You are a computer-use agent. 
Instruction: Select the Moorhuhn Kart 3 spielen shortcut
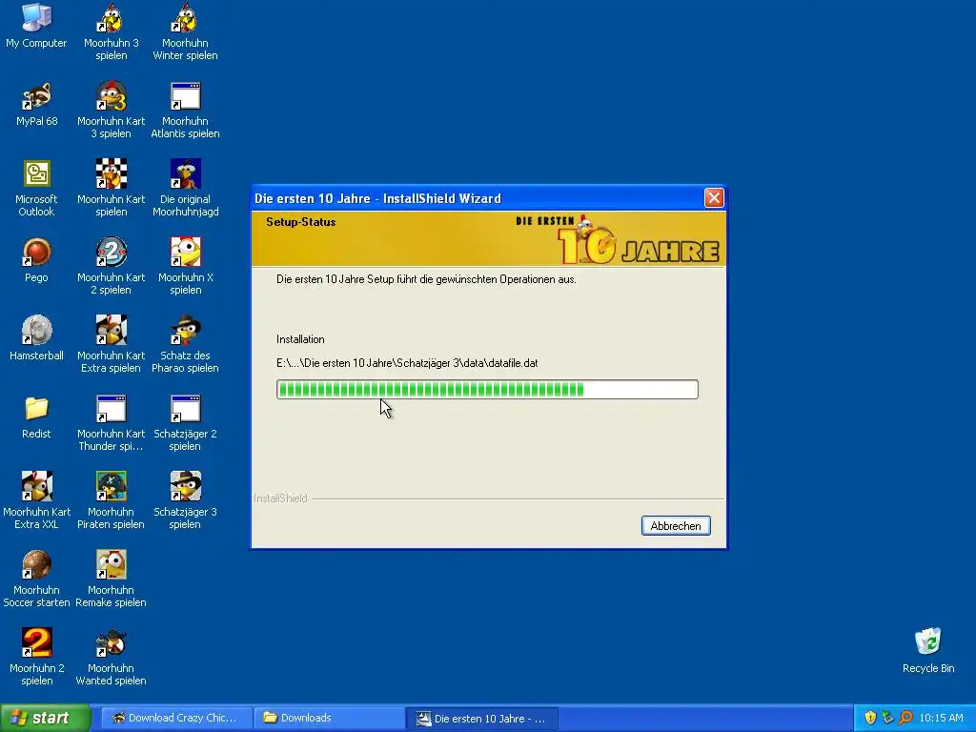(x=111, y=110)
